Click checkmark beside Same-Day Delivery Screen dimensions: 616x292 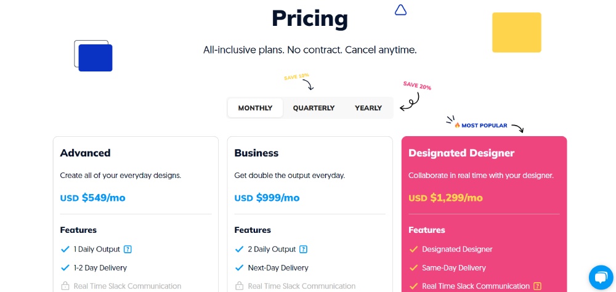413,268
